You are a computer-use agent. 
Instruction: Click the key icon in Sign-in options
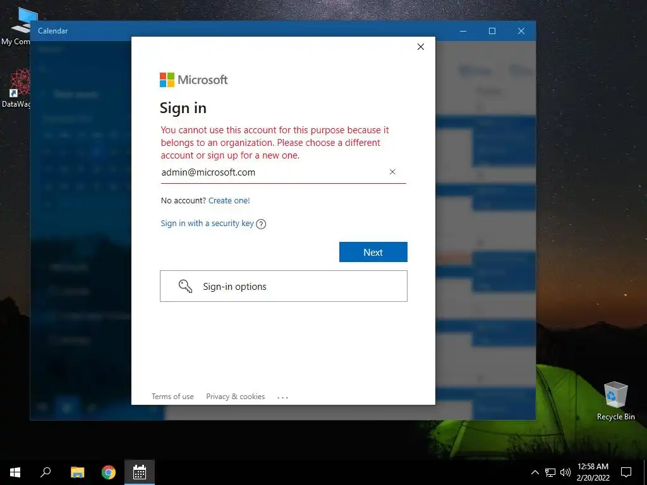click(185, 286)
